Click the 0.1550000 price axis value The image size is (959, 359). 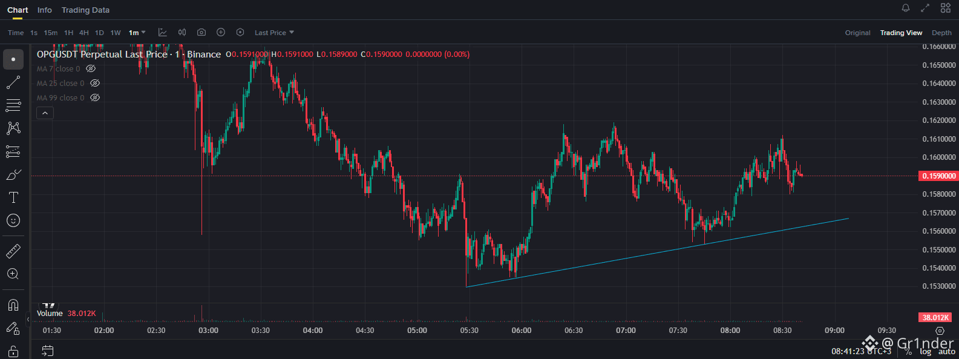[939, 249]
